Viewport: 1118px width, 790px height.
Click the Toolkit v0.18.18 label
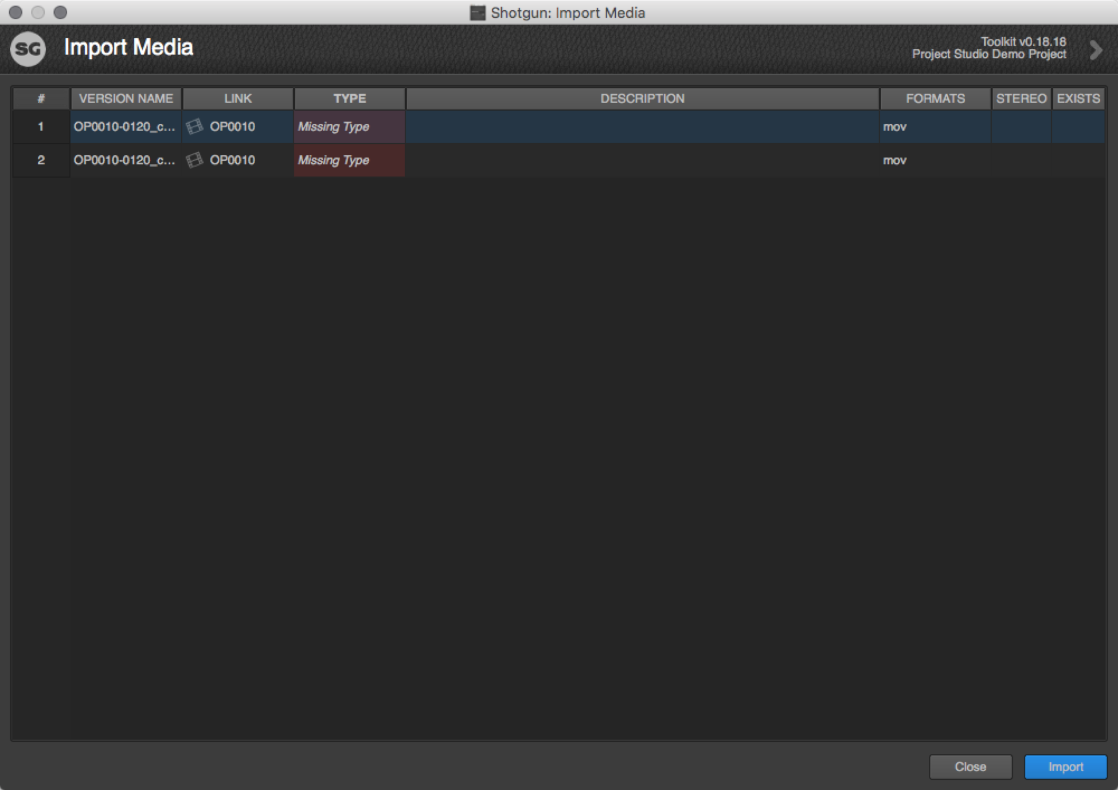(x=1023, y=41)
